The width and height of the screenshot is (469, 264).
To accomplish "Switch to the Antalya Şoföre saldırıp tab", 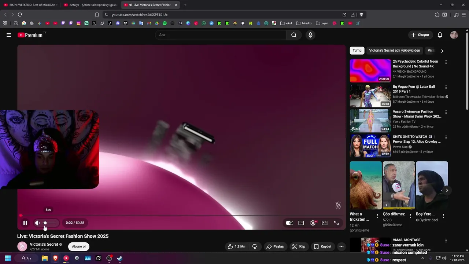I will 91,5.
